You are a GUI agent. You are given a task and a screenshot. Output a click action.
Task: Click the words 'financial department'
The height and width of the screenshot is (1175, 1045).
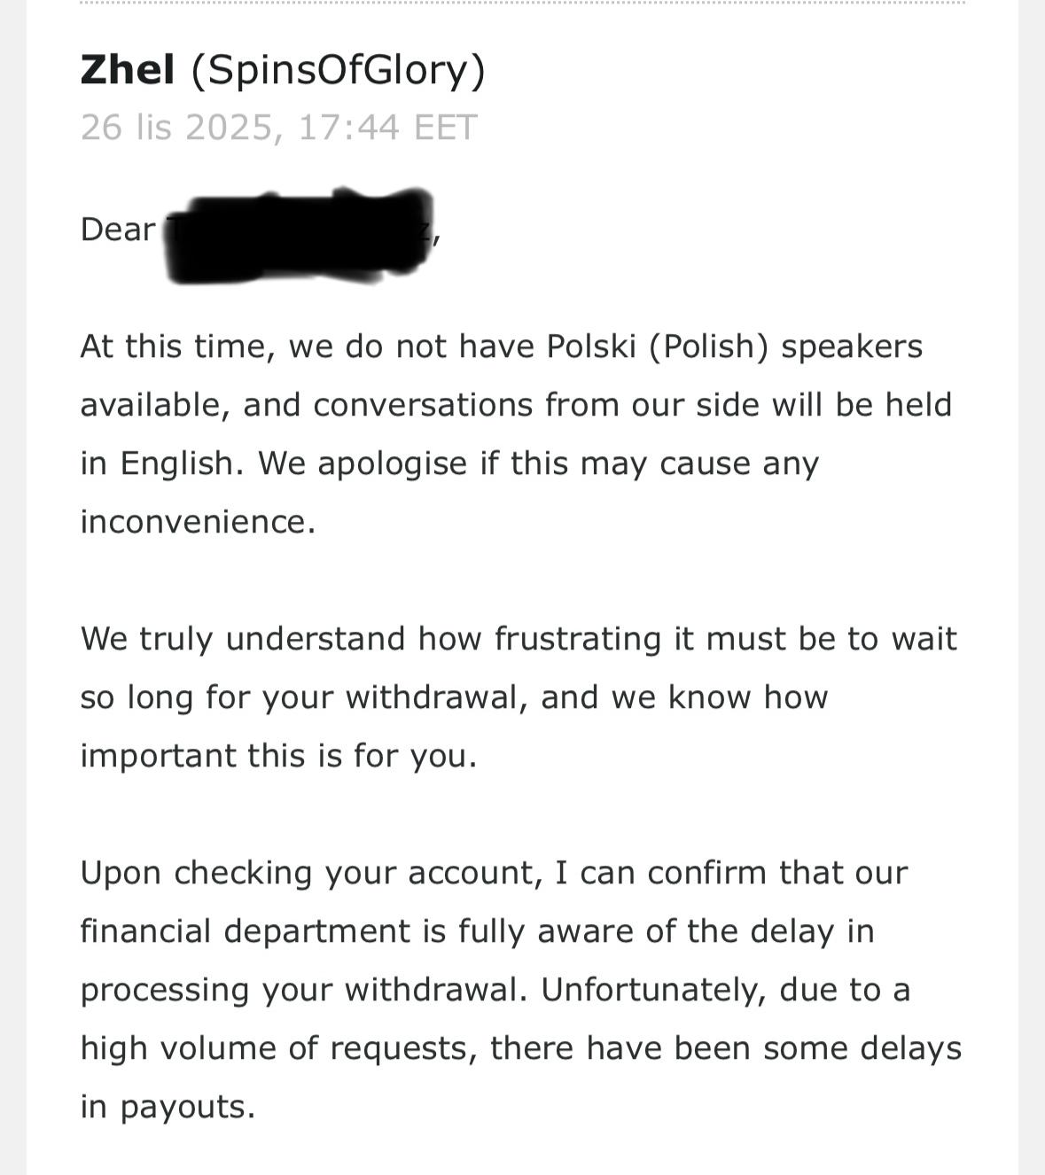point(246,931)
